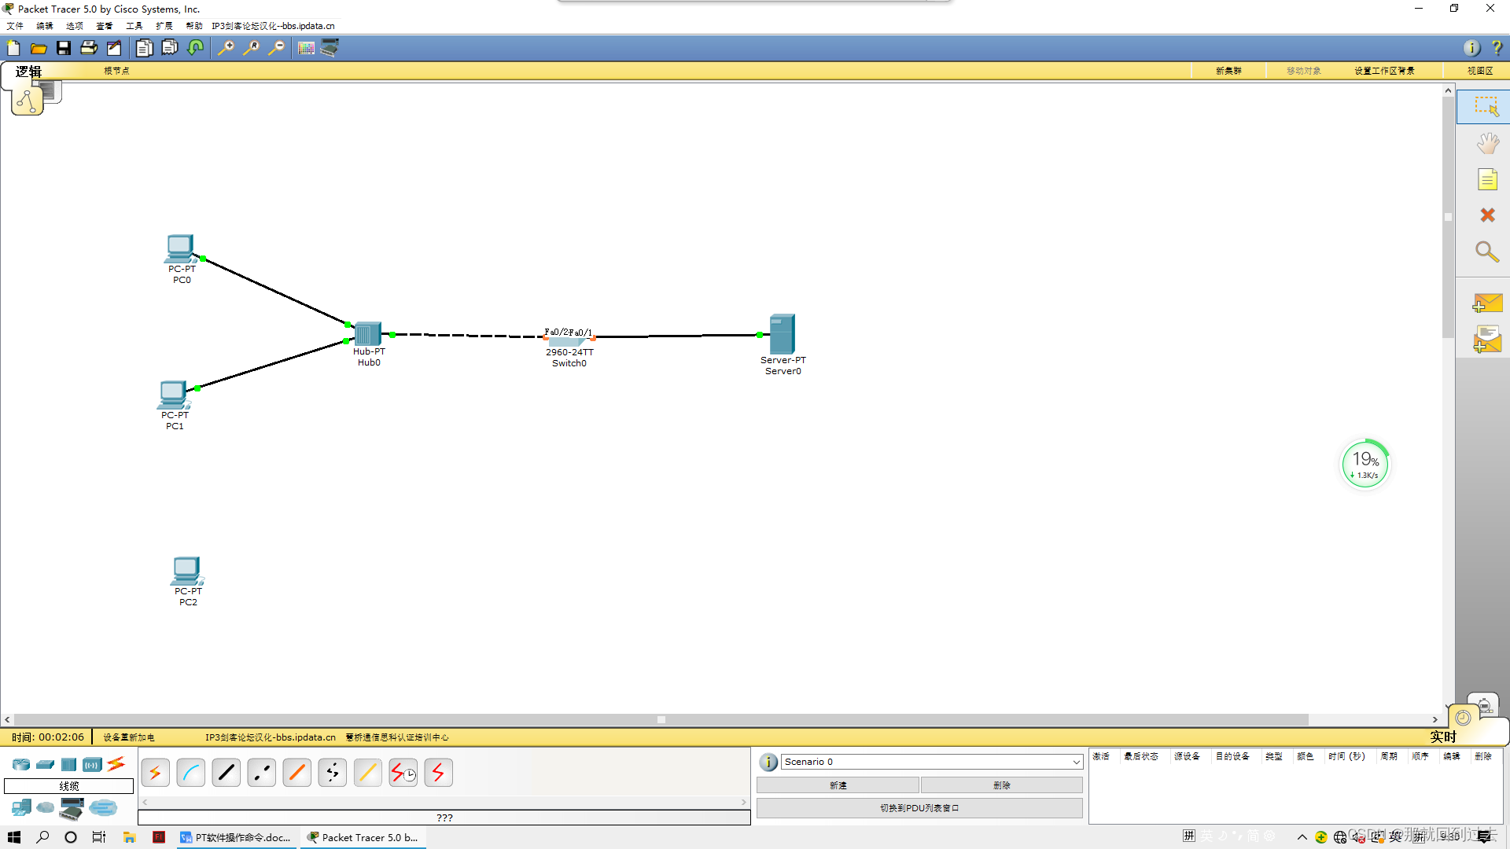Choose the black straight-through copper cable
Image resolution: width=1510 pixels, height=849 pixels.
tap(226, 773)
